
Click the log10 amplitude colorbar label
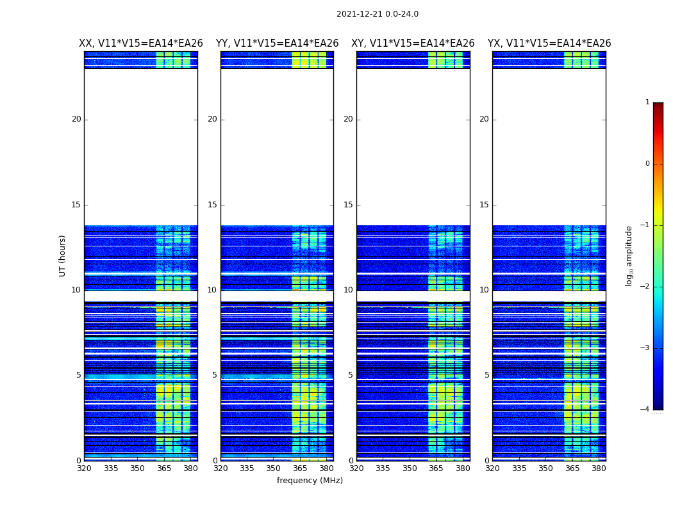point(629,256)
